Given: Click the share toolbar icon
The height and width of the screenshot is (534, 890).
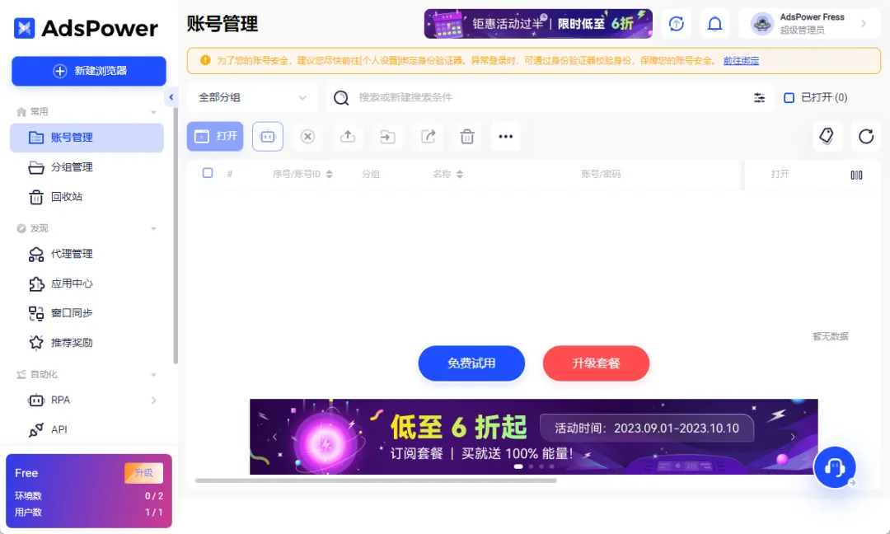Looking at the screenshot, I should (428, 136).
